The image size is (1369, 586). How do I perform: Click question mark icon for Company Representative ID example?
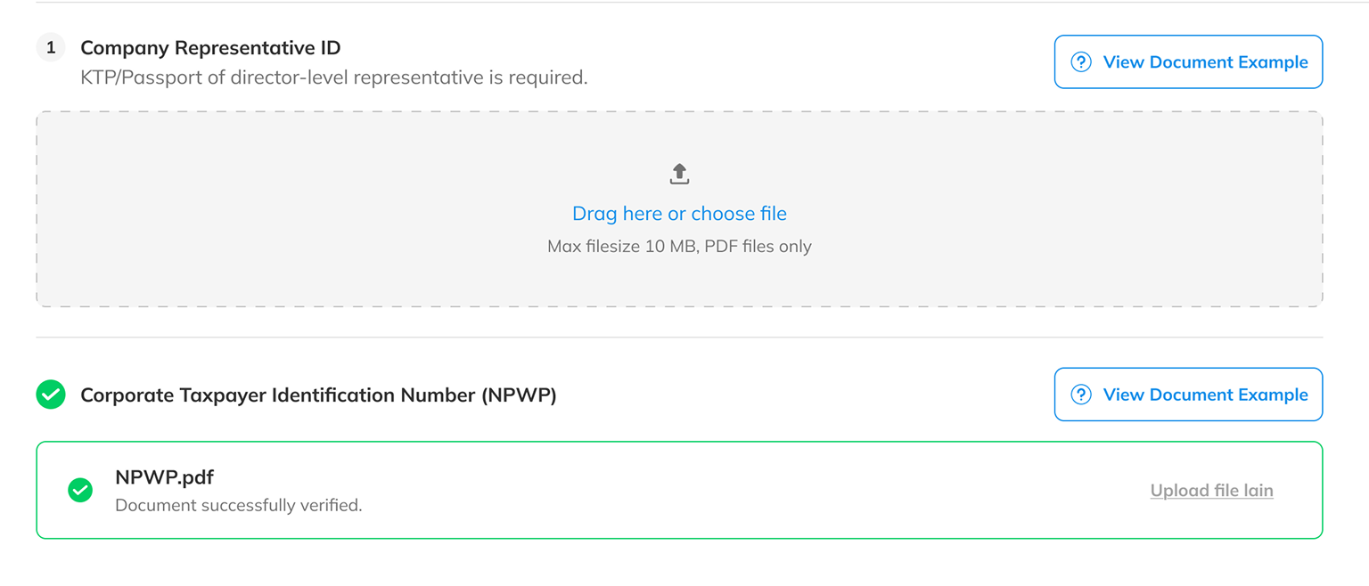coord(1080,62)
